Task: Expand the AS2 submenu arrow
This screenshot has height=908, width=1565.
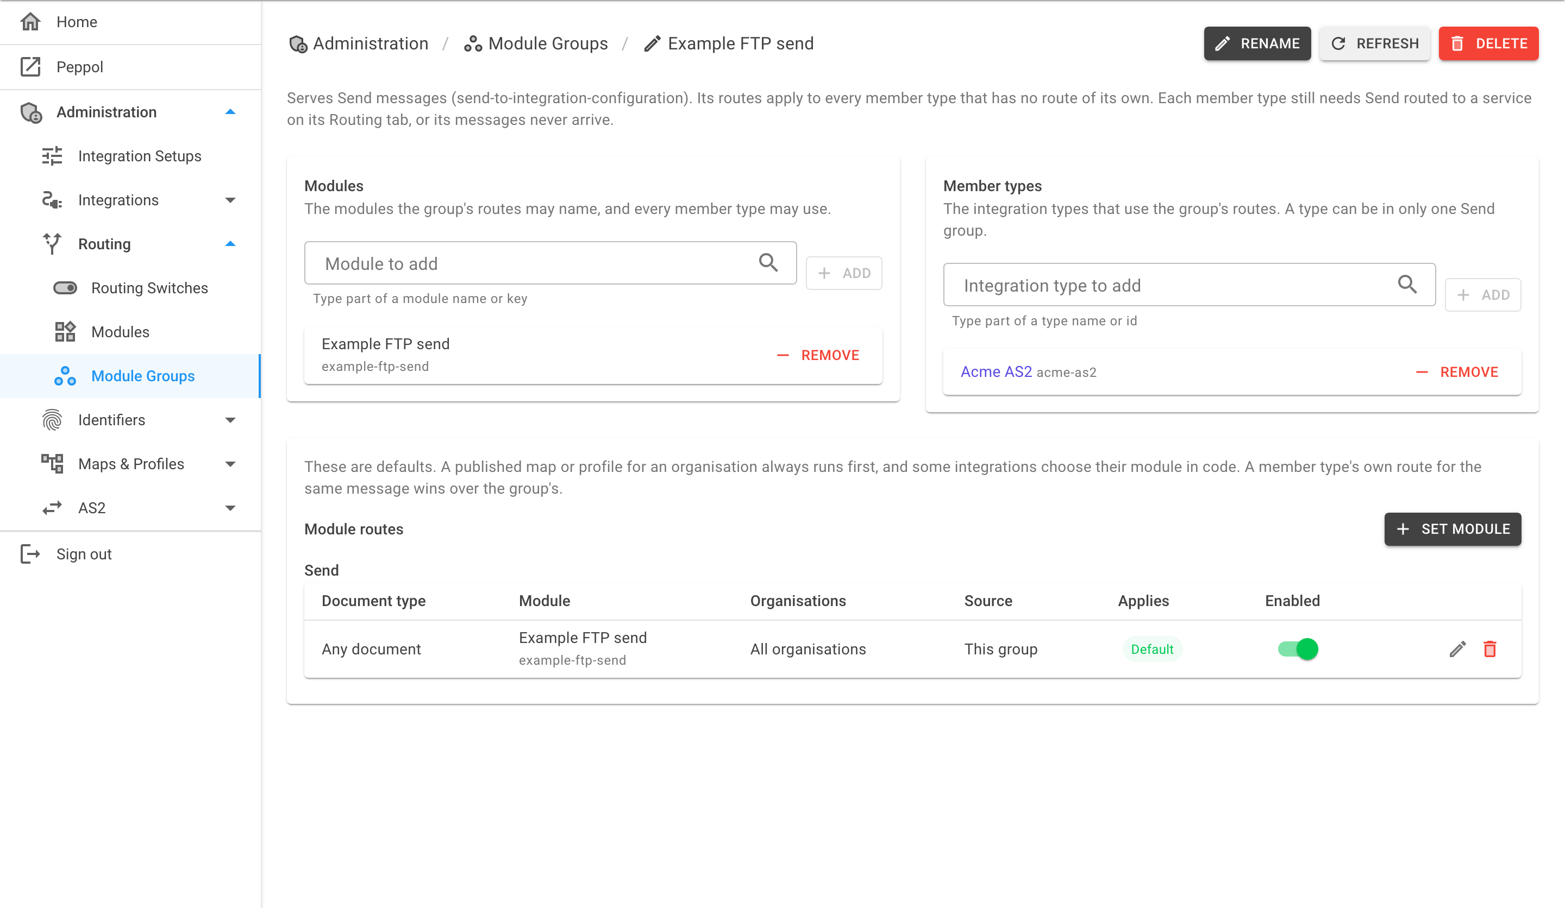Action: point(230,508)
